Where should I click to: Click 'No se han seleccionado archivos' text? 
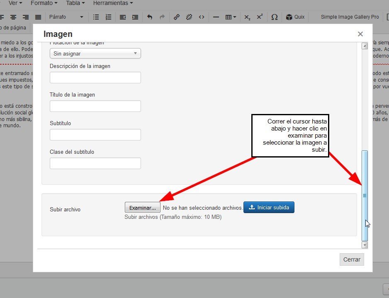pyautogui.click(x=203, y=208)
